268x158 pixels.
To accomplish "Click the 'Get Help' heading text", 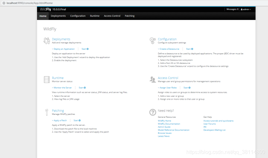I will [207, 117].
